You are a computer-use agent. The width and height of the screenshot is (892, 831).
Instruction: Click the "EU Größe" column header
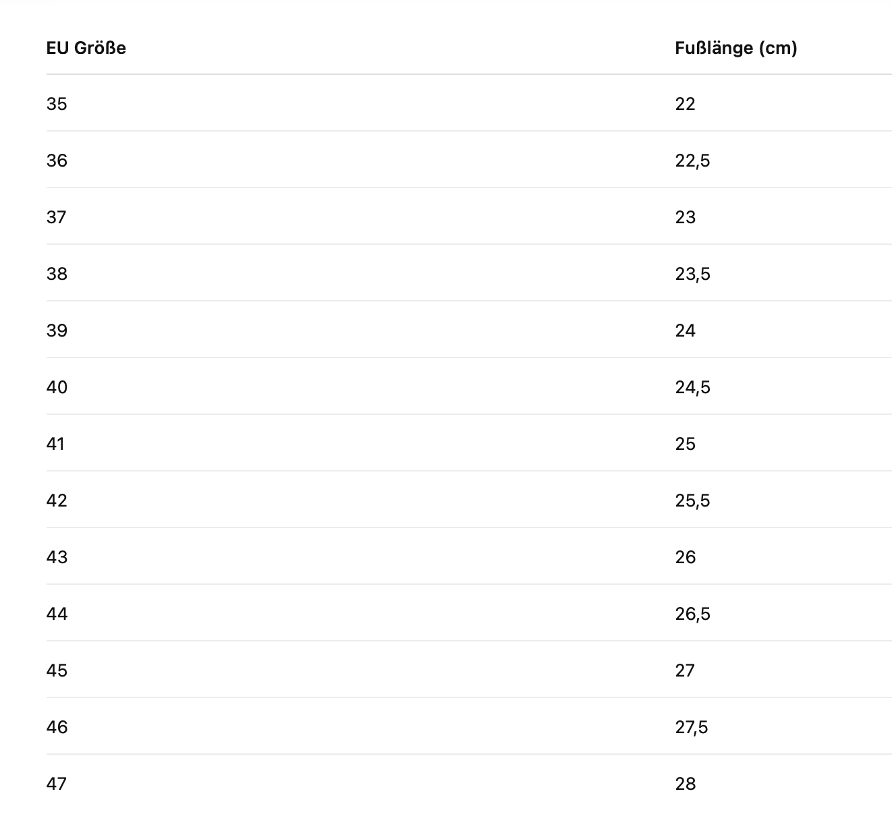tap(86, 48)
